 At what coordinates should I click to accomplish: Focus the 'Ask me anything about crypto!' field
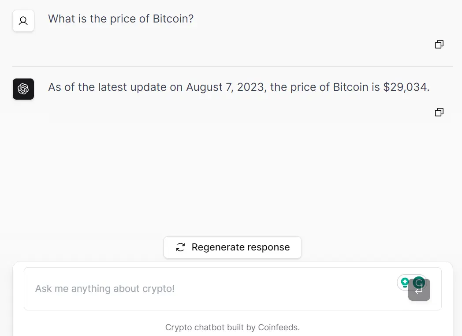click(x=176, y=288)
